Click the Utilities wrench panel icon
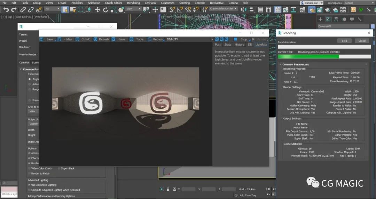 click(x=360, y=19)
